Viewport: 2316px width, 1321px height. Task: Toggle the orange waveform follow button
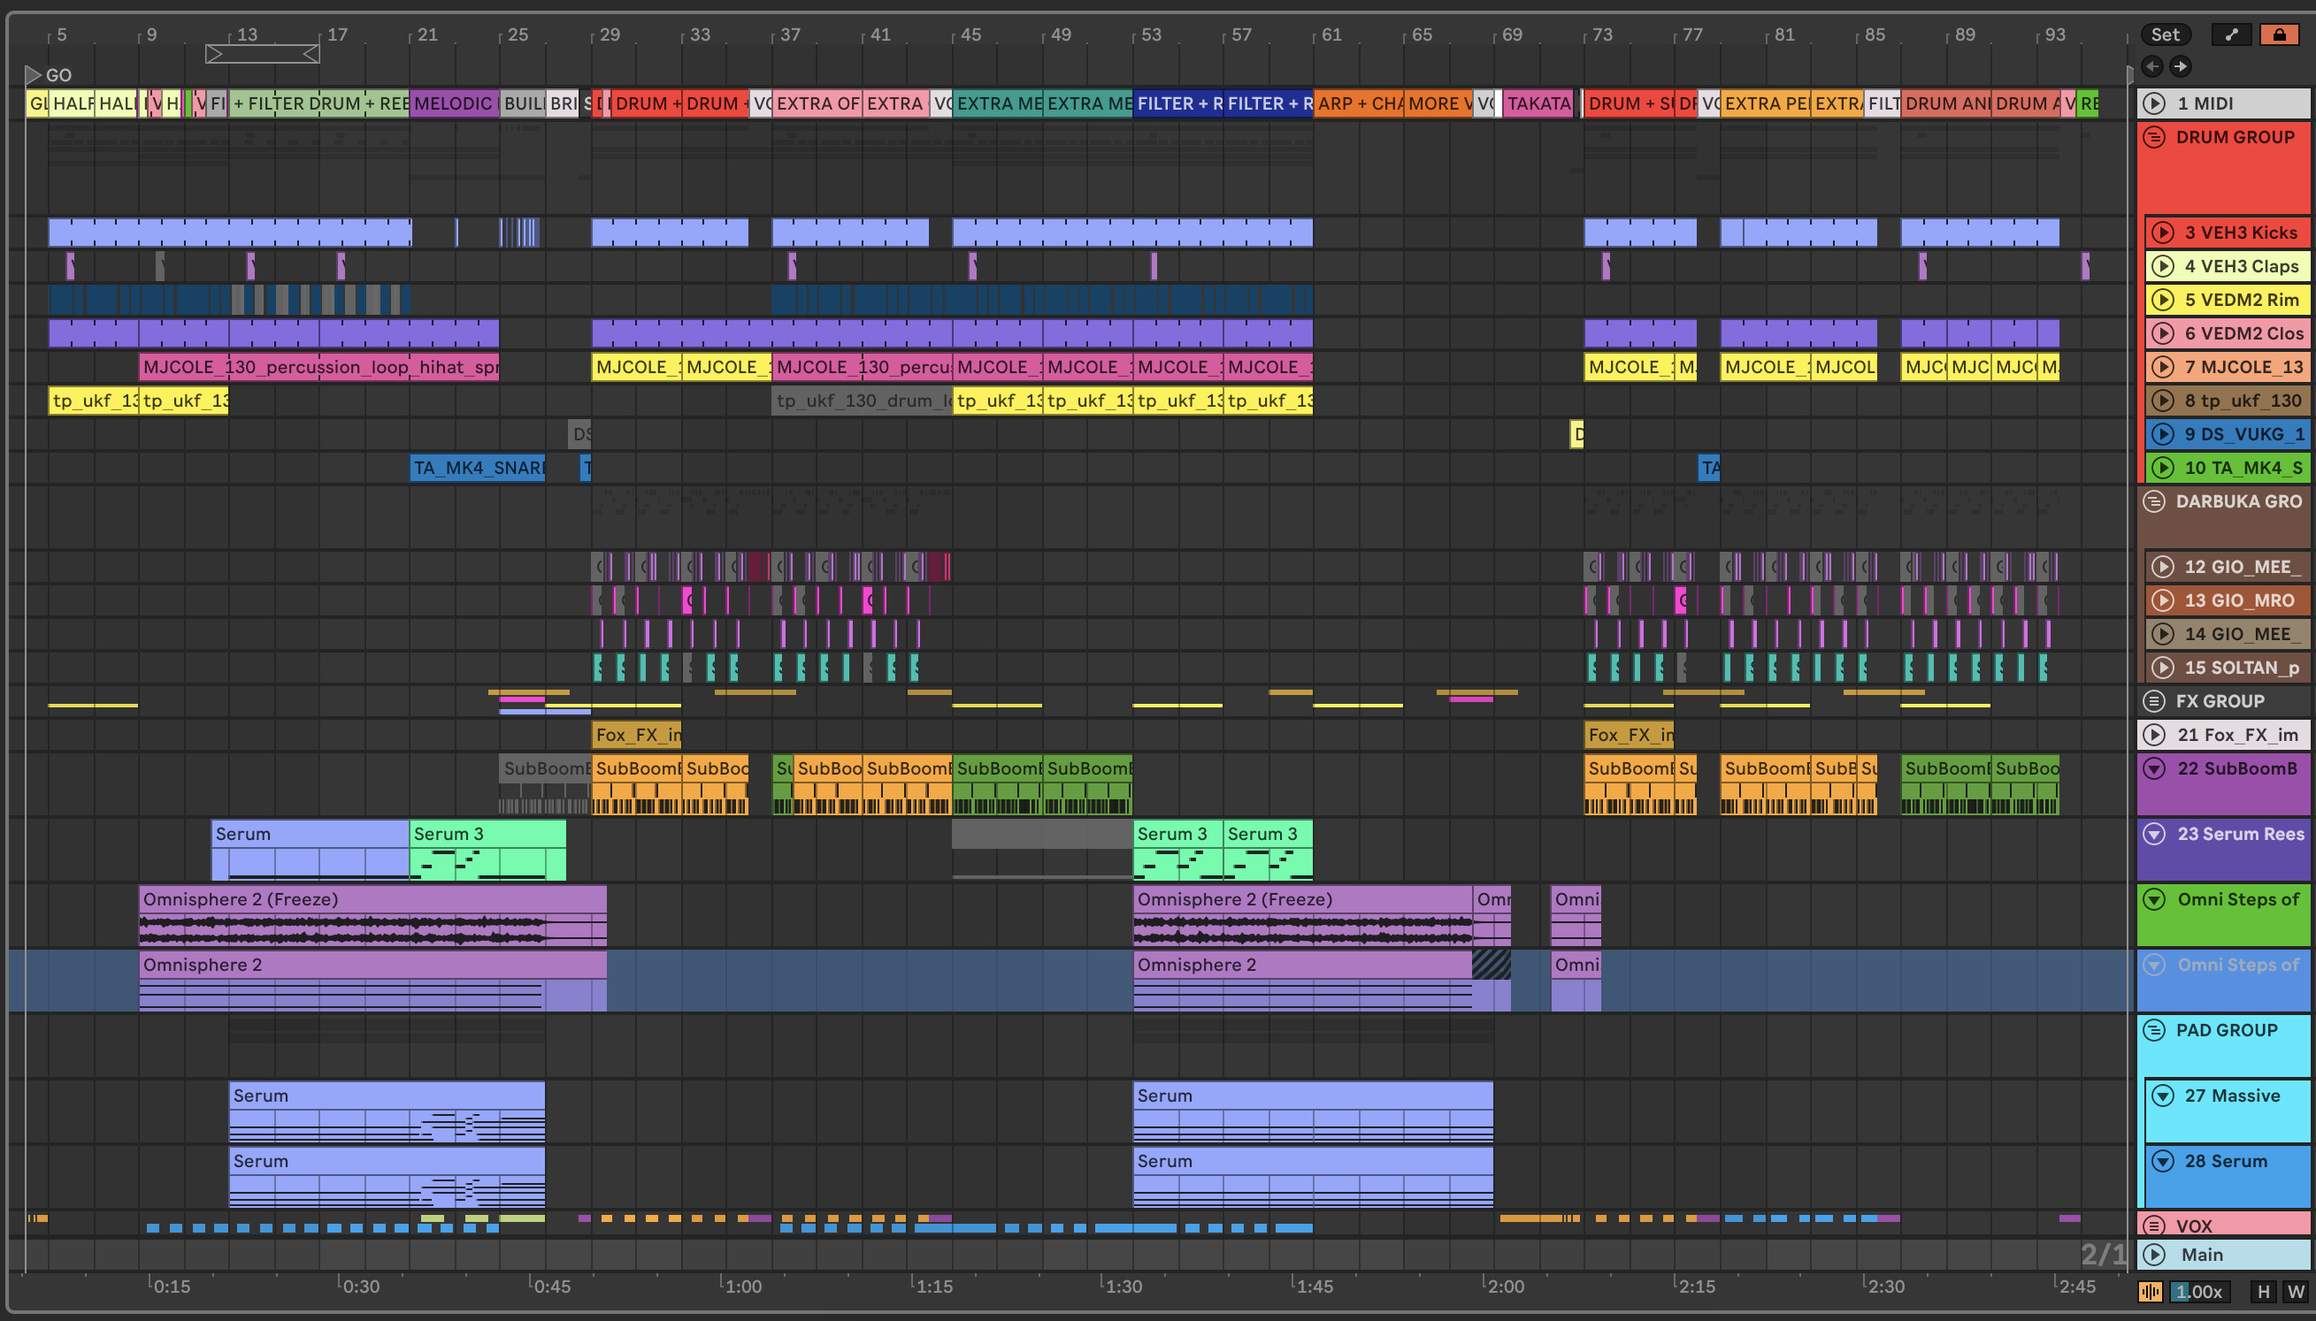pyautogui.click(x=2150, y=1291)
